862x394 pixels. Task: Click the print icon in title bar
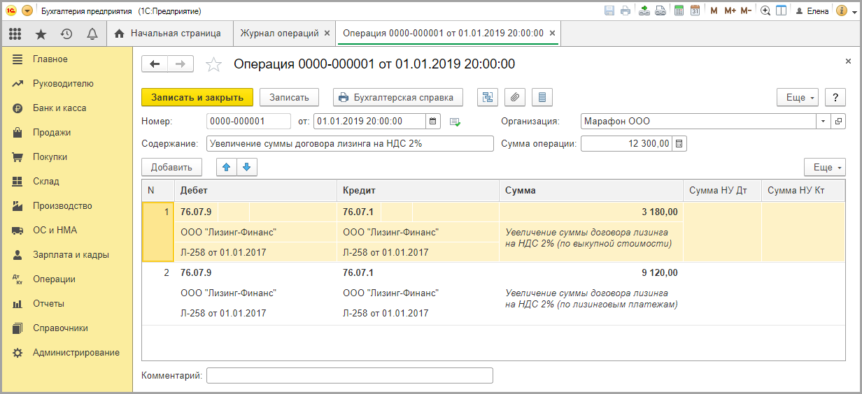click(x=626, y=10)
